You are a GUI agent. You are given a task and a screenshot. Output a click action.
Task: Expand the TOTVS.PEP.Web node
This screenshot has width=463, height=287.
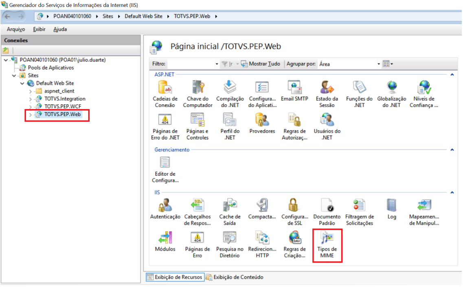point(31,114)
